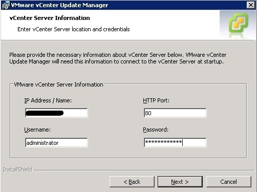The image size is (257, 192).
Task: Go back with the < Back button
Action: (x=132, y=182)
